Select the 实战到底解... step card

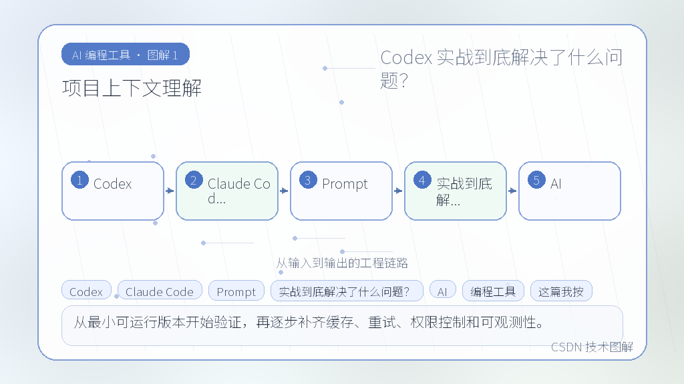coord(456,191)
